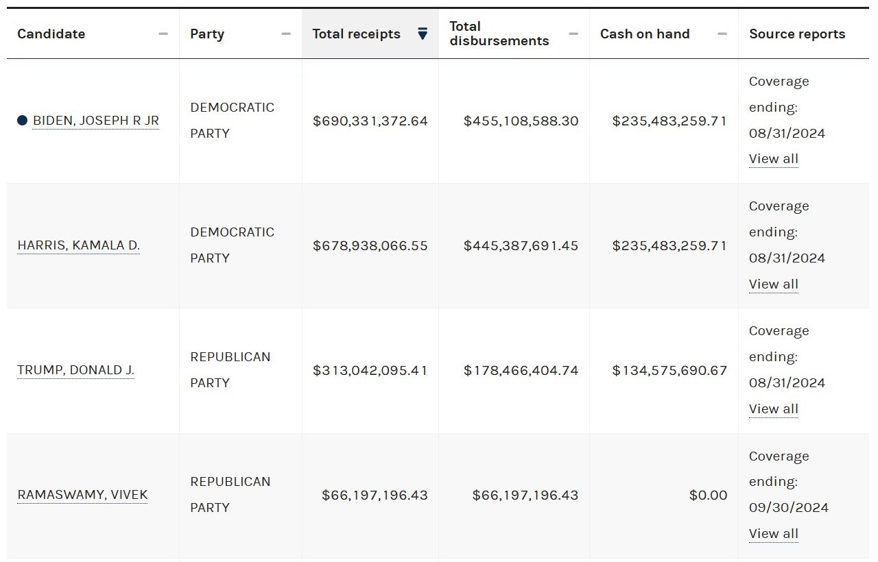Viewport: 878px width, 562px height.
Task: View all source reports for Biden
Action: point(773,159)
